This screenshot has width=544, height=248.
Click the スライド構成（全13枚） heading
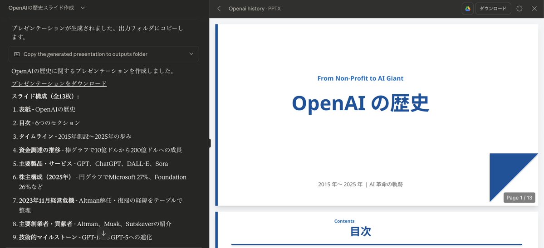point(46,96)
